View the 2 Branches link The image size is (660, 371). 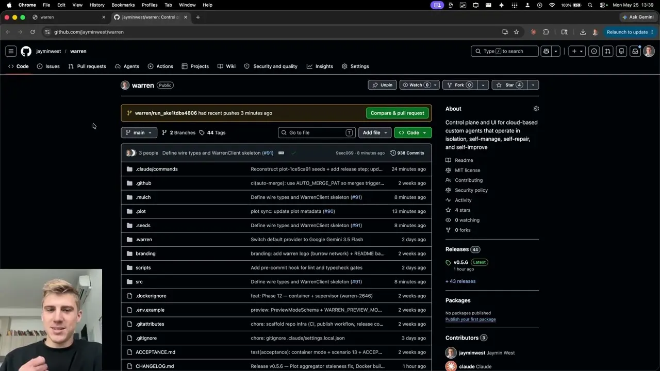[178, 132]
